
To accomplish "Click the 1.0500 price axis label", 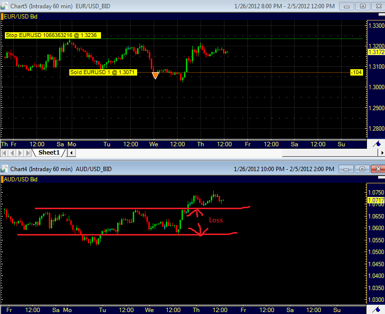I will [x=376, y=252].
